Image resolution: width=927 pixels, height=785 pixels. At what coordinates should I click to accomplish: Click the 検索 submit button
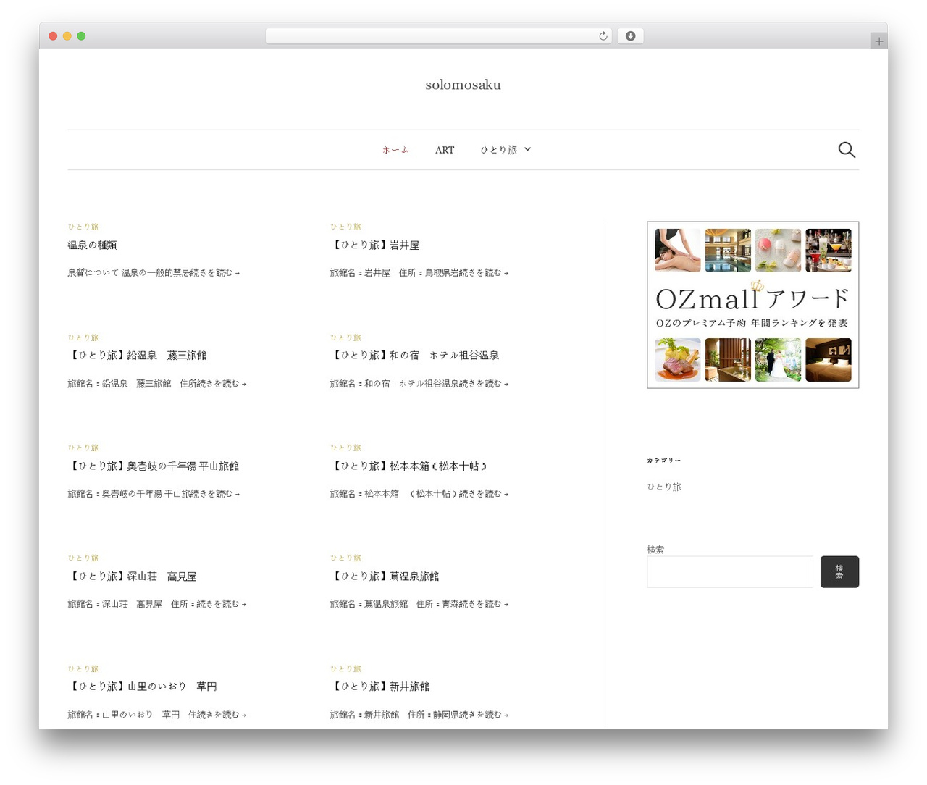click(839, 572)
